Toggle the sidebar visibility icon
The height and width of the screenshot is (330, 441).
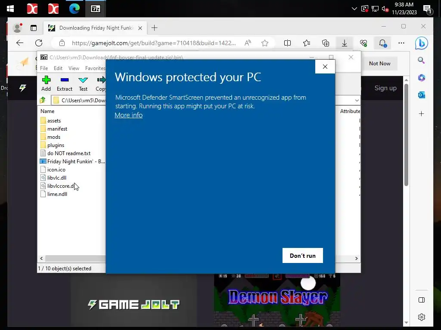point(422,300)
